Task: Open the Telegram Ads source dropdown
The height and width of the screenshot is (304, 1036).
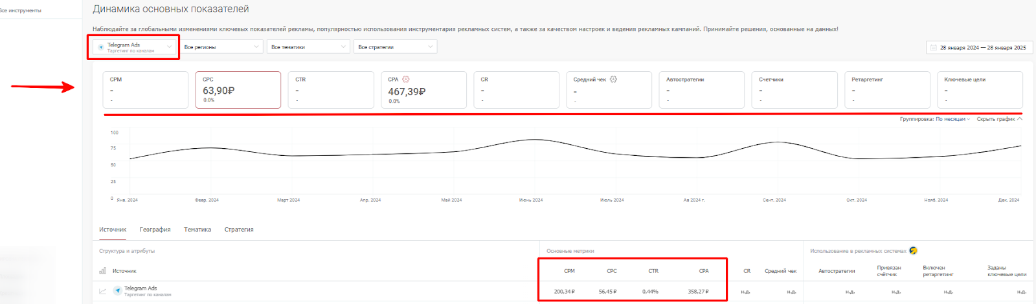Action: click(x=134, y=47)
